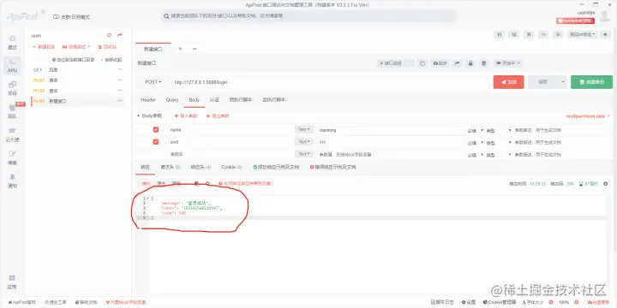617x308 pixels.
Task: Click the refresh icon in project panel header
Action: 110,35
